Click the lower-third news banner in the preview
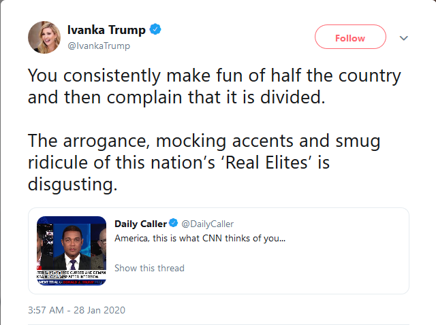 pos(70,276)
